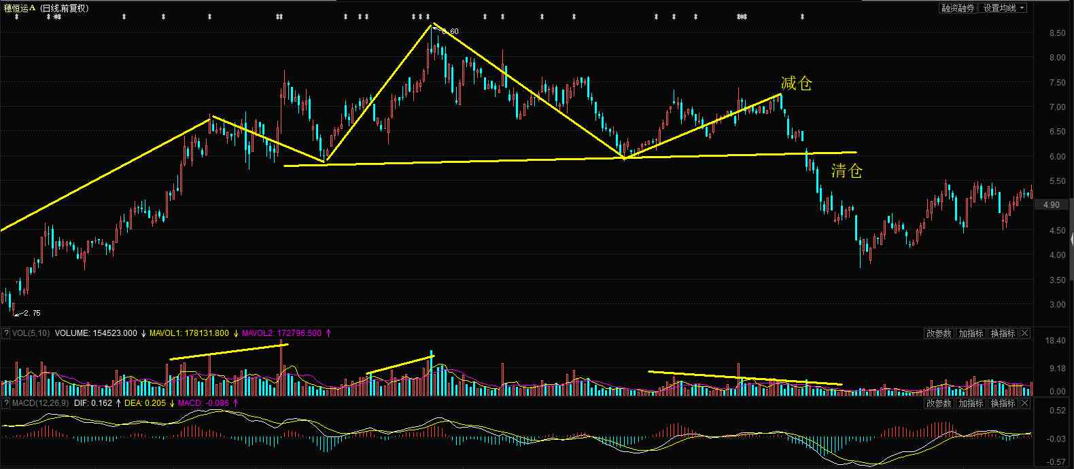Click the 穗恒运A stock title
The width and height of the screenshot is (1074, 469).
pos(20,8)
